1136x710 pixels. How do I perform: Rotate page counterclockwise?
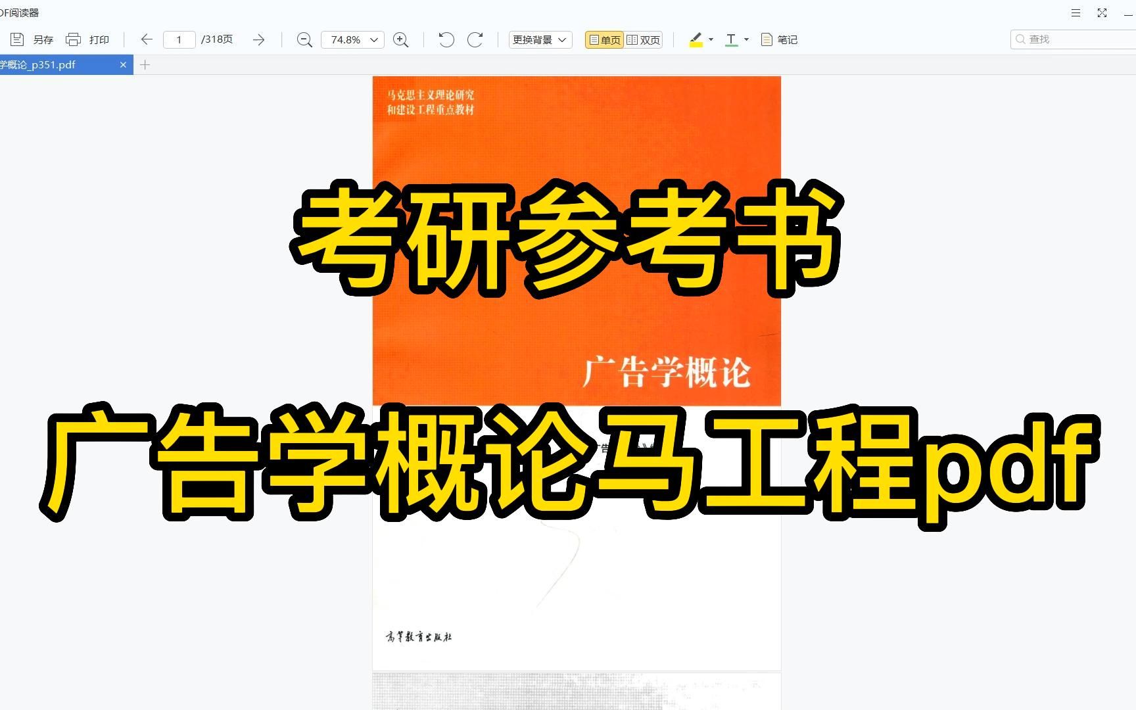[x=446, y=39]
